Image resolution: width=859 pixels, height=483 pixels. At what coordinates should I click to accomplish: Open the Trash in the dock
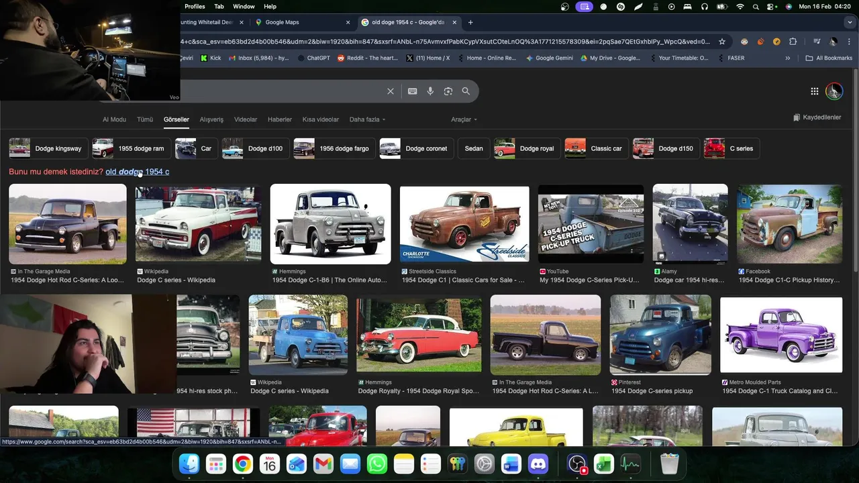coord(670,464)
